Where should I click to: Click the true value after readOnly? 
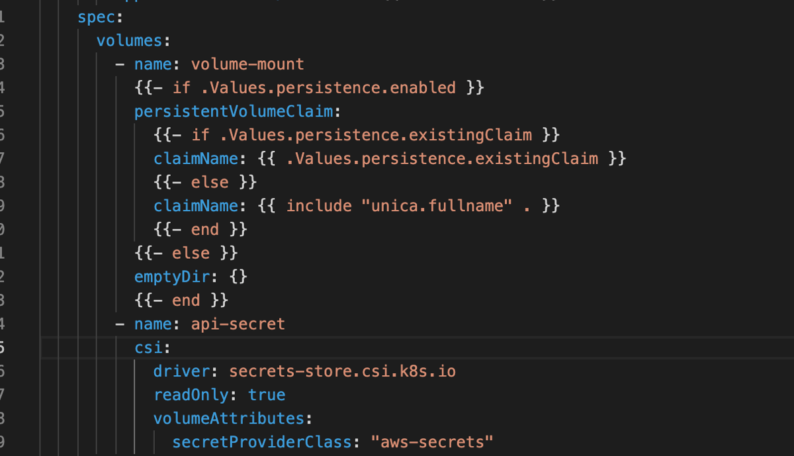pyautogui.click(x=267, y=395)
